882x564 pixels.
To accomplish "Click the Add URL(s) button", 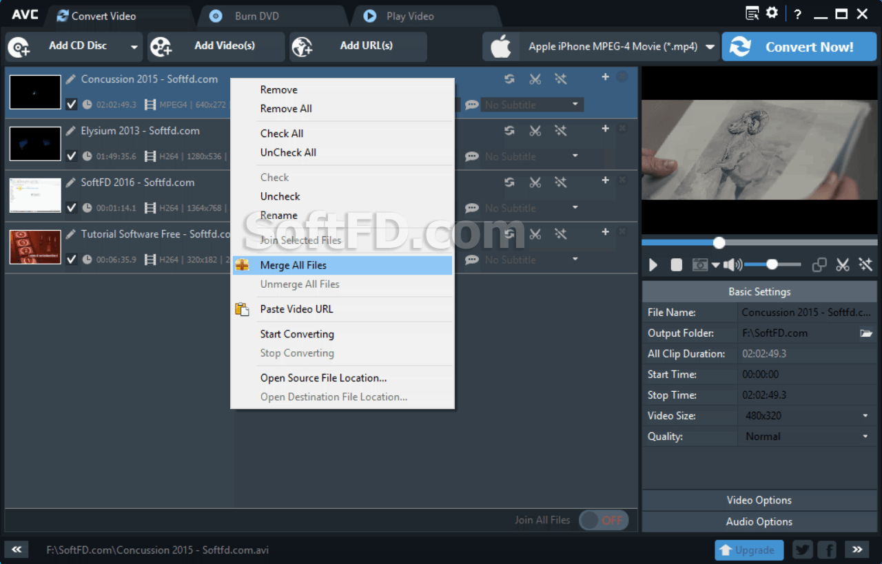I will pos(358,47).
